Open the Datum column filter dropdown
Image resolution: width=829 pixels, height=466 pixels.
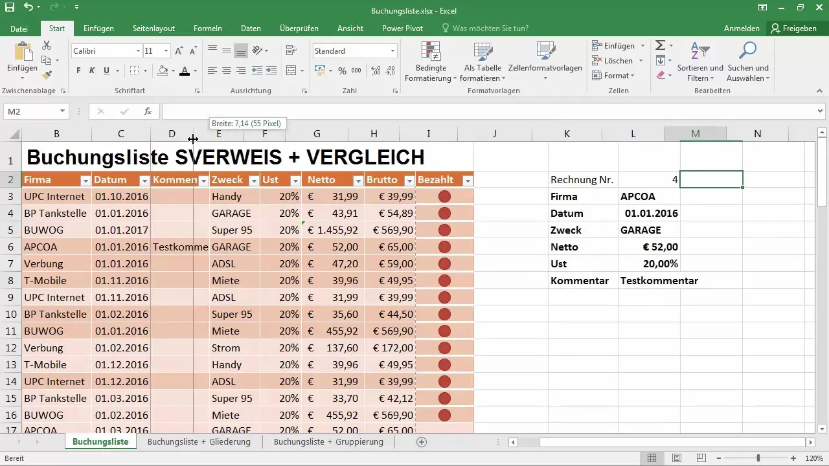[144, 181]
